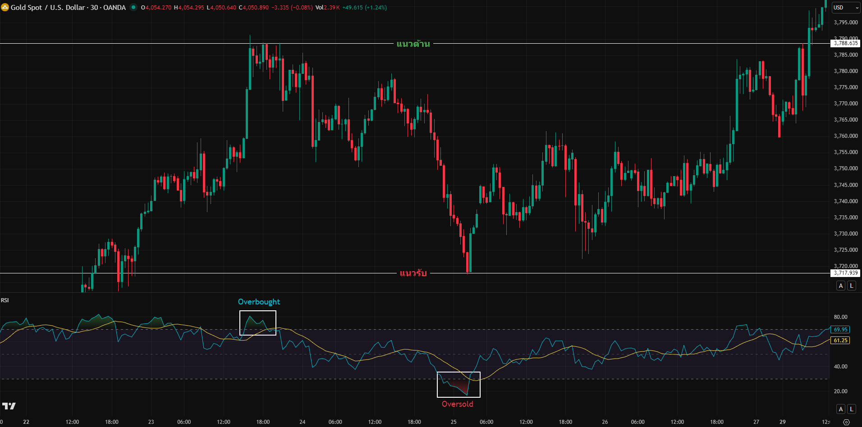This screenshot has width=862, height=427.
Task: Click the OANDA exchange name in the legend
Action: click(x=114, y=7)
